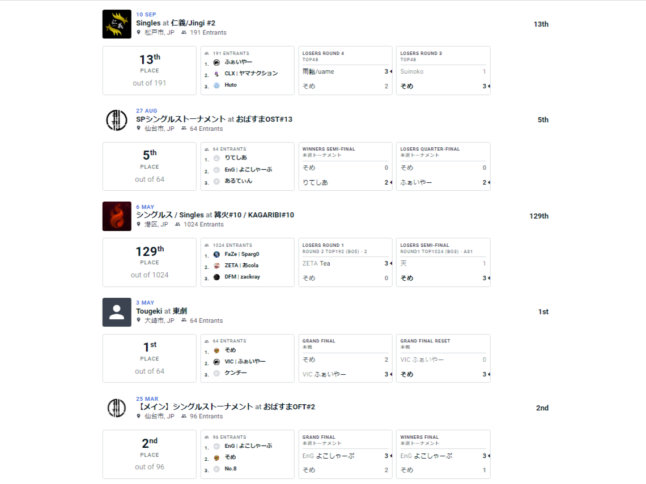The image size is (646, 484).
Task: Open the KAGARIBI#10 flame logo
Action: tap(117, 216)
